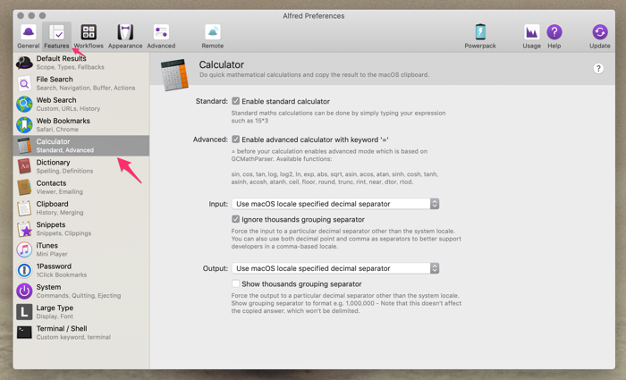This screenshot has width=626, height=380.
Task: Open the Input decimal separator dropdown
Action: pos(335,204)
